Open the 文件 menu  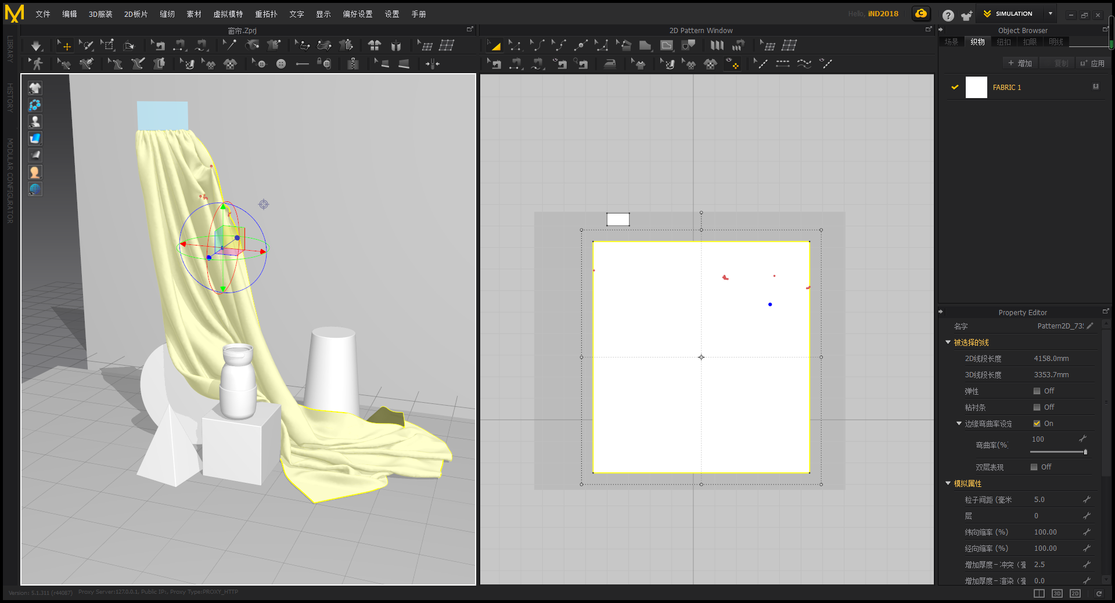(42, 14)
